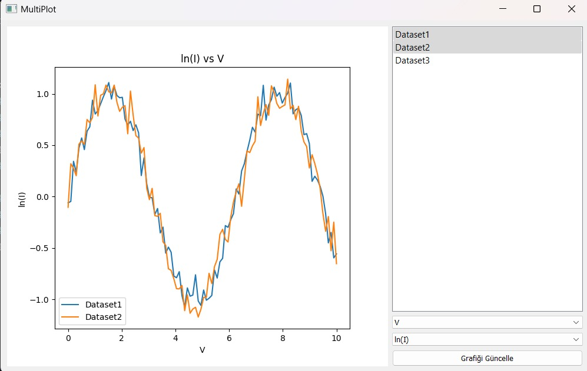
Task: Toggle Dataset2 selection in the list
Action: [413, 48]
